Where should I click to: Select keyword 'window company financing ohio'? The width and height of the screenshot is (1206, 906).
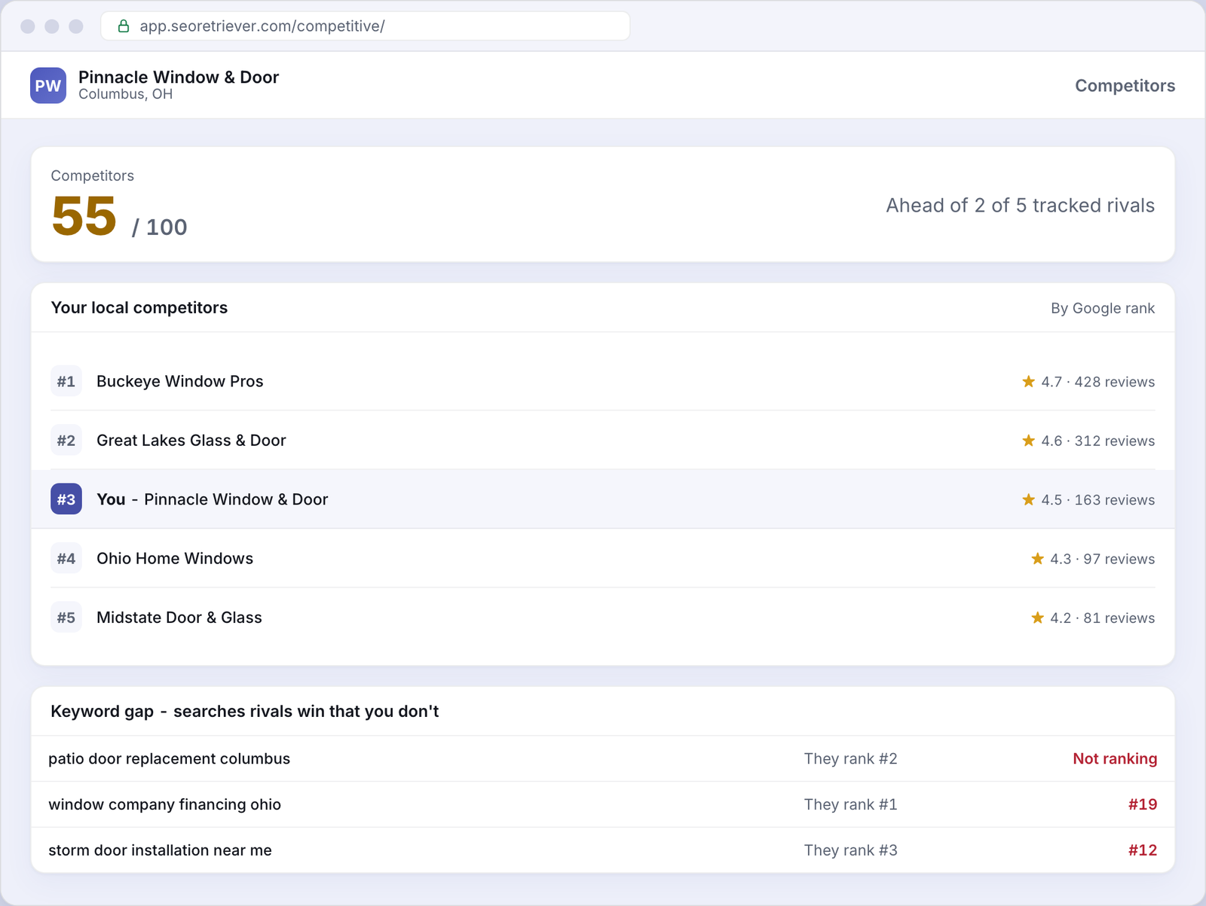point(165,804)
